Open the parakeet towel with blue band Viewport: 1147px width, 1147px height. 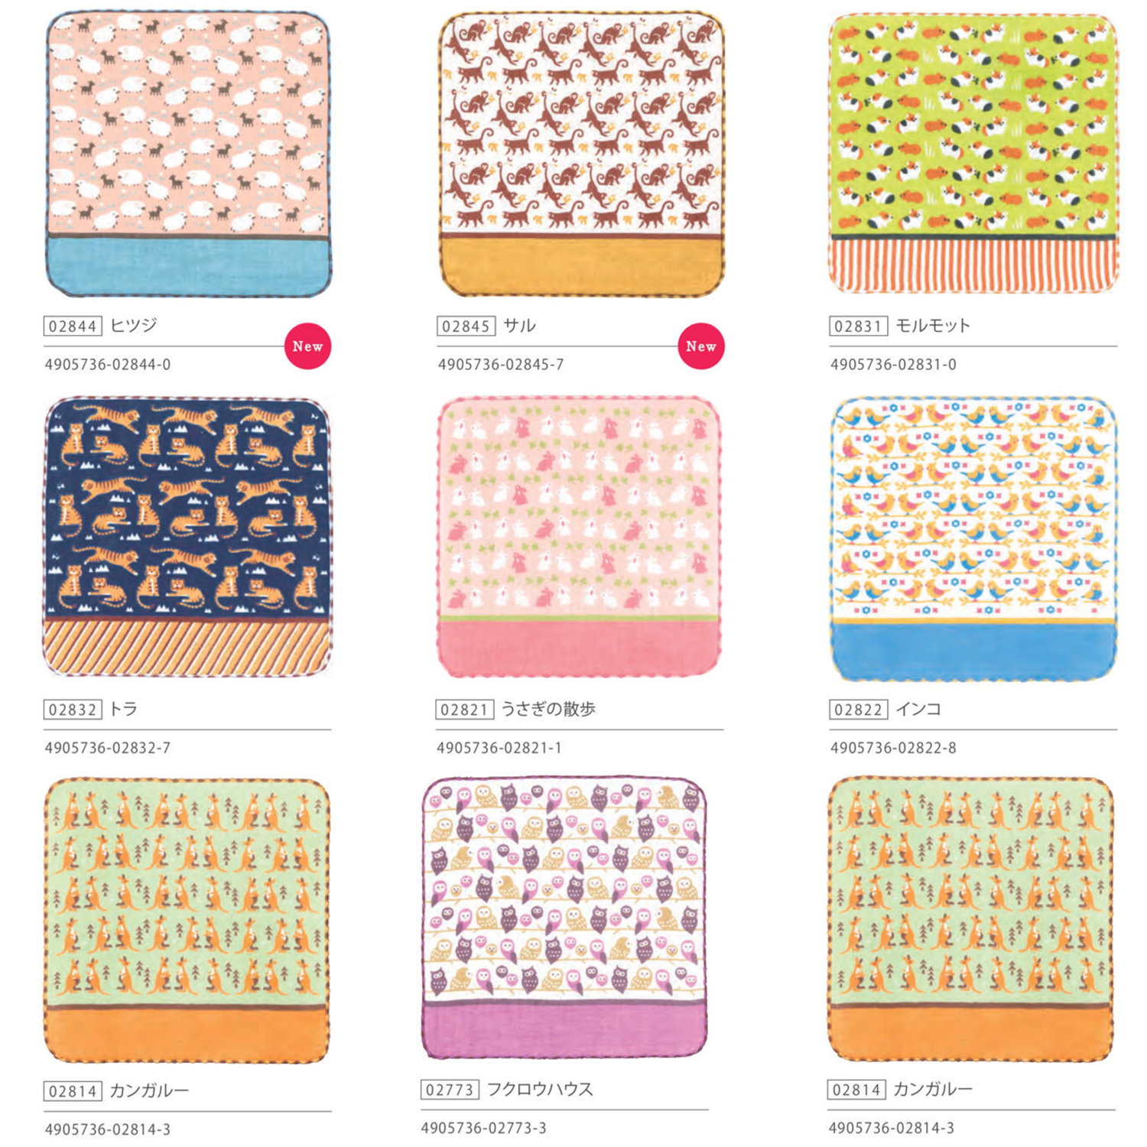[973, 538]
